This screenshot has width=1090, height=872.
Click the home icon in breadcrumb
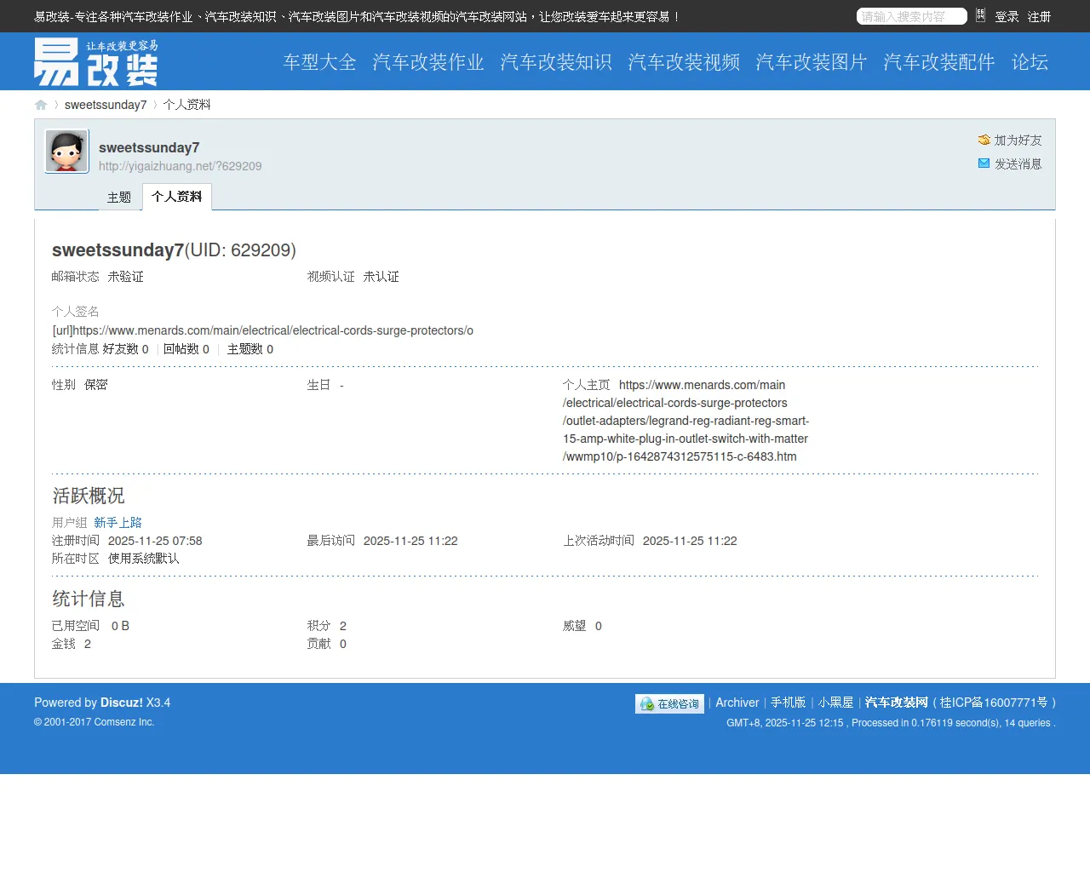click(41, 105)
